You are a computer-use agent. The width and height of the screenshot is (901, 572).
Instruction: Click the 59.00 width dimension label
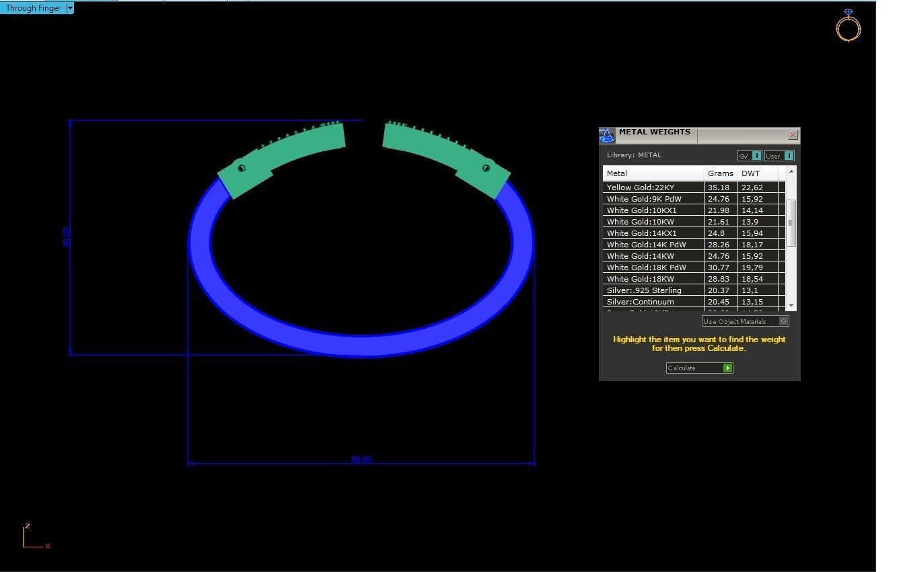pos(361,459)
